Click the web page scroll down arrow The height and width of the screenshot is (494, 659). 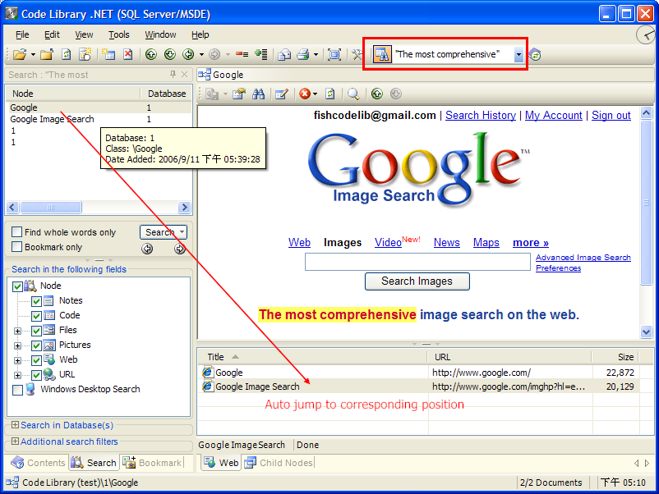pyautogui.click(x=647, y=332)
